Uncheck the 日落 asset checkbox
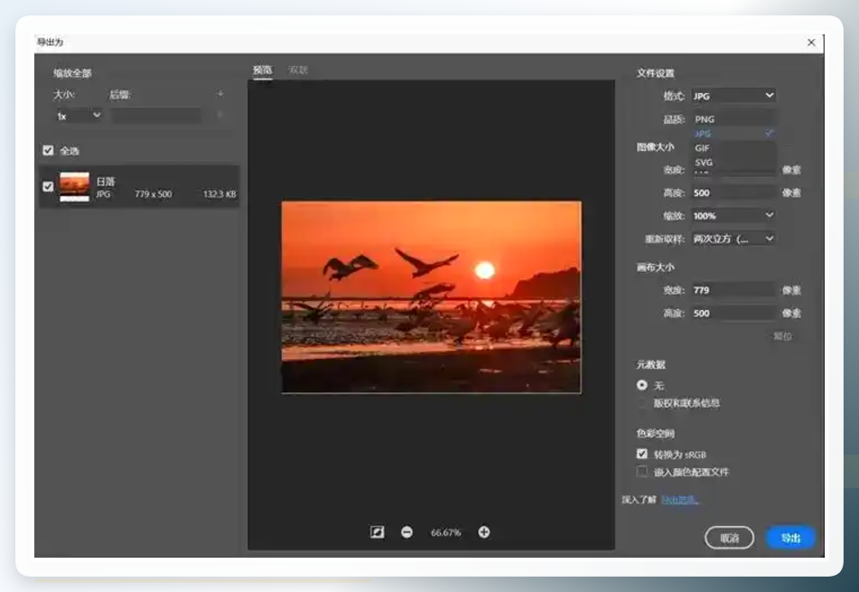This screenshot has height=592, width=859. tap(48, 186)
